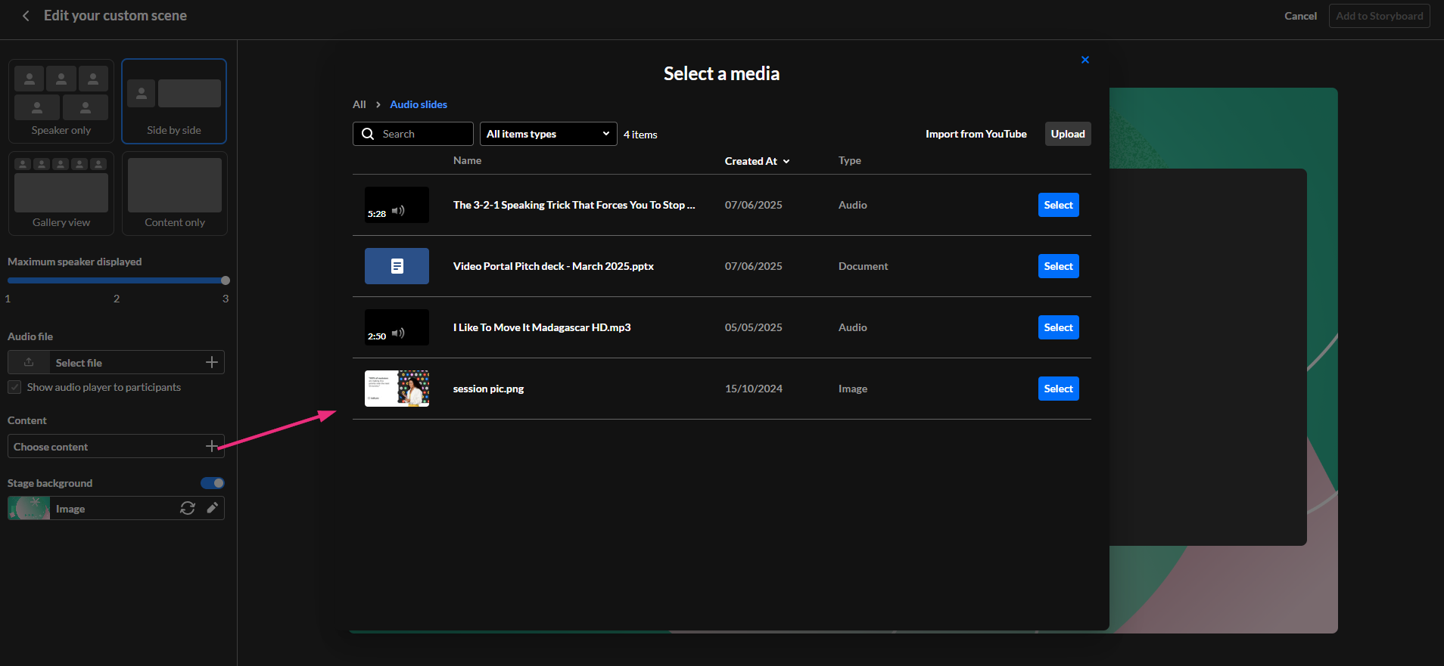
Task: Select the session pic.png image
Action: pos(1058,389)
